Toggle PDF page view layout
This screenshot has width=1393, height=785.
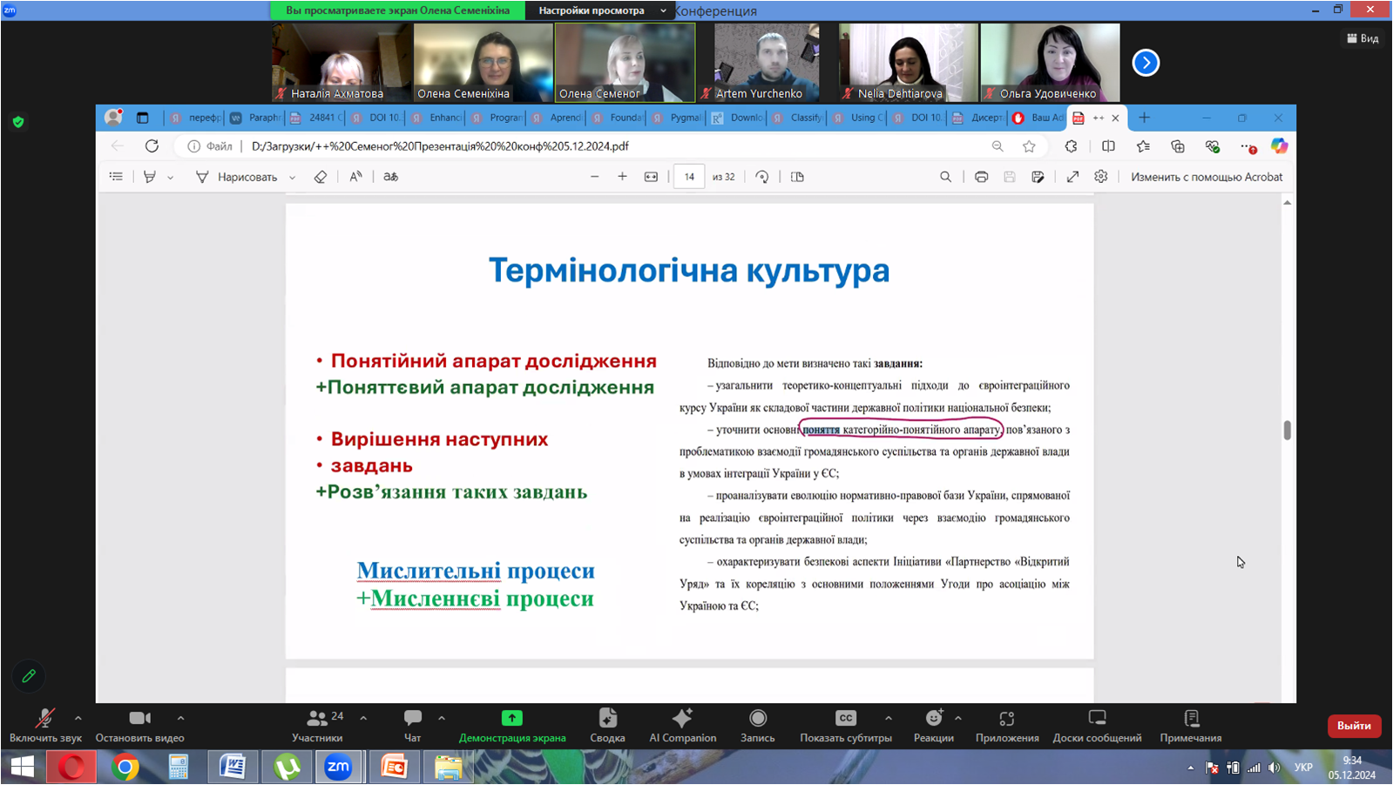click(797, 177)
